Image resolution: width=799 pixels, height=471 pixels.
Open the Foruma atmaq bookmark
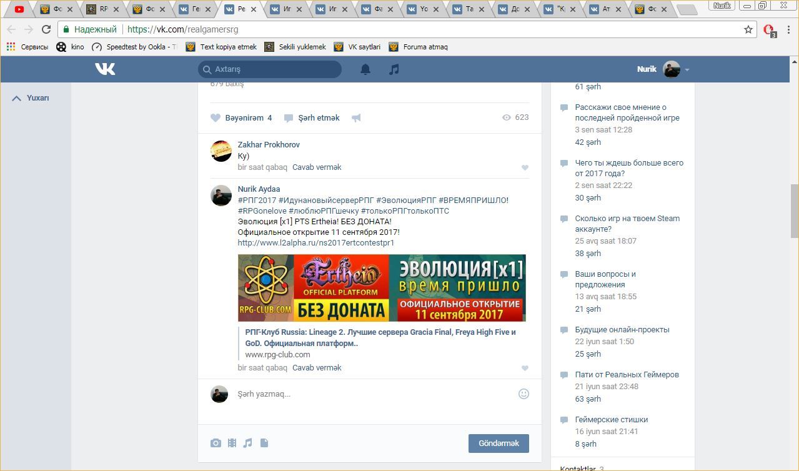click(418, 47)
